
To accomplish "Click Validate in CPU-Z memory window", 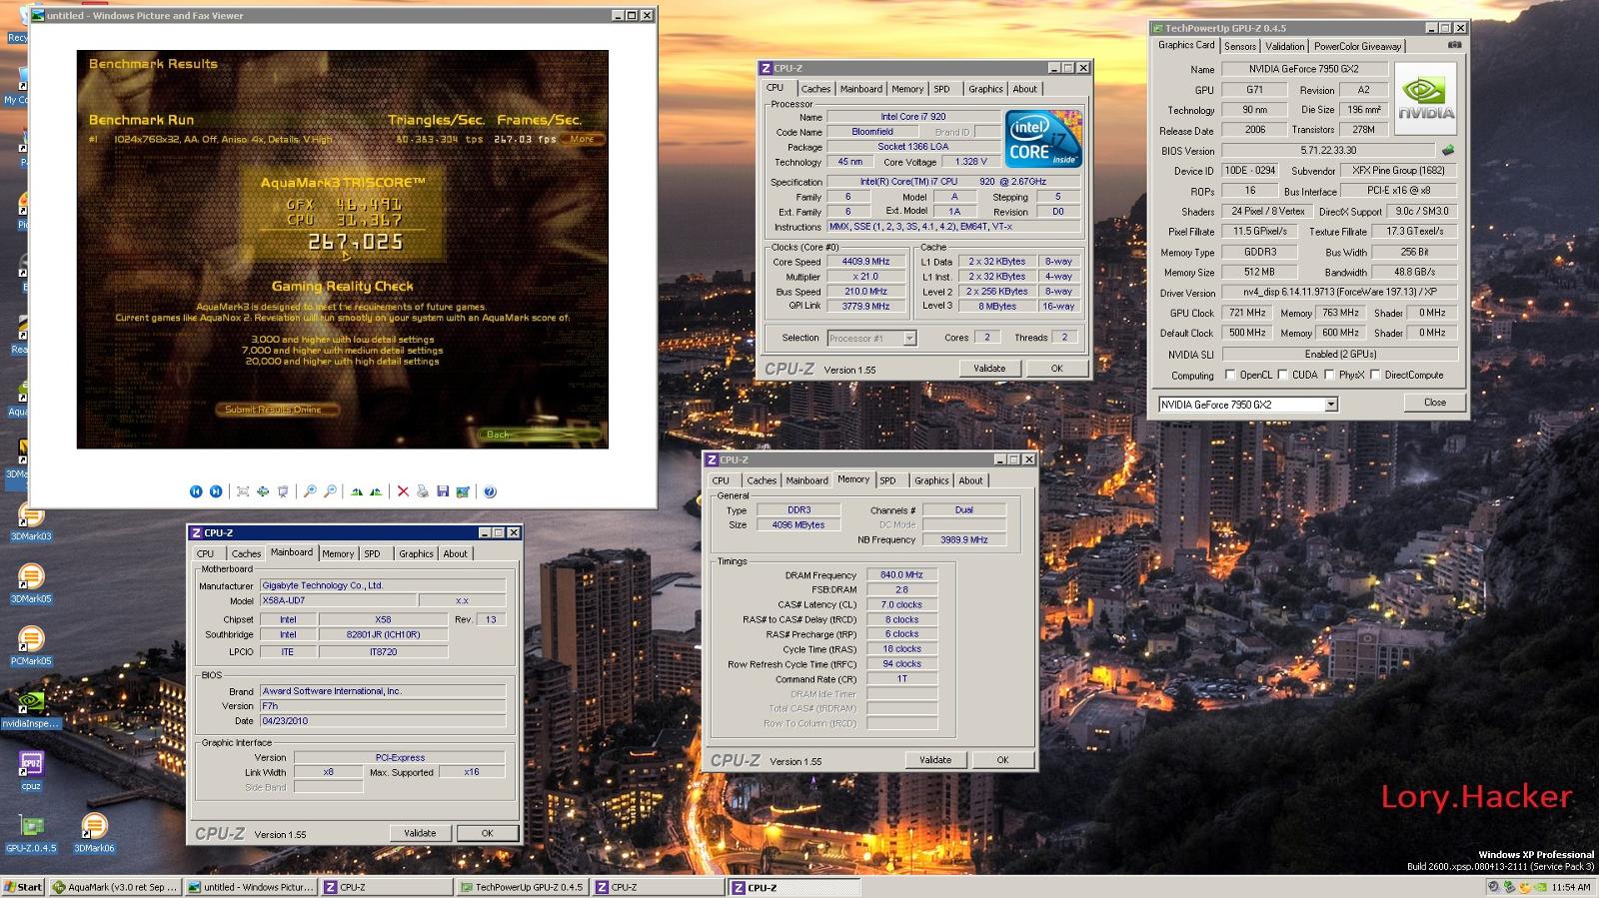I will pos(935,760).
